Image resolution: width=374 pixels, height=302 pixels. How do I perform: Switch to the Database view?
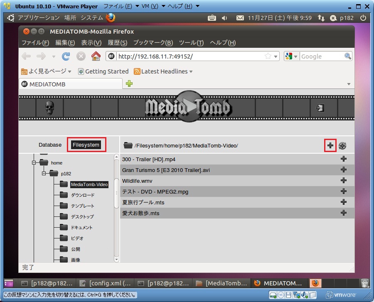click(50, 145)
